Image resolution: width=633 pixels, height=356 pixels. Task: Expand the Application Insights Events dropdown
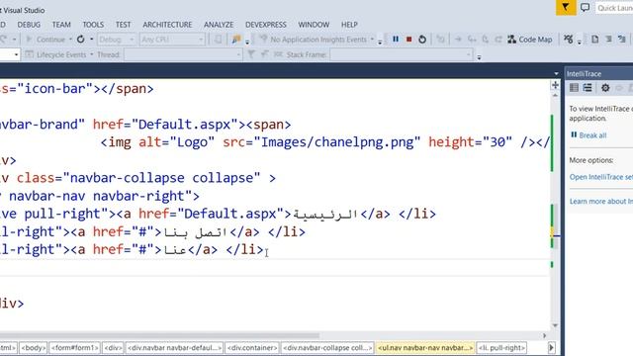(372, 40)
